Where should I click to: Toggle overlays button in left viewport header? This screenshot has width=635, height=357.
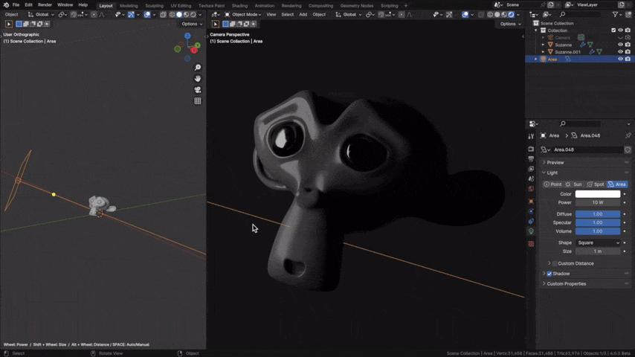(x=147, y=15)
